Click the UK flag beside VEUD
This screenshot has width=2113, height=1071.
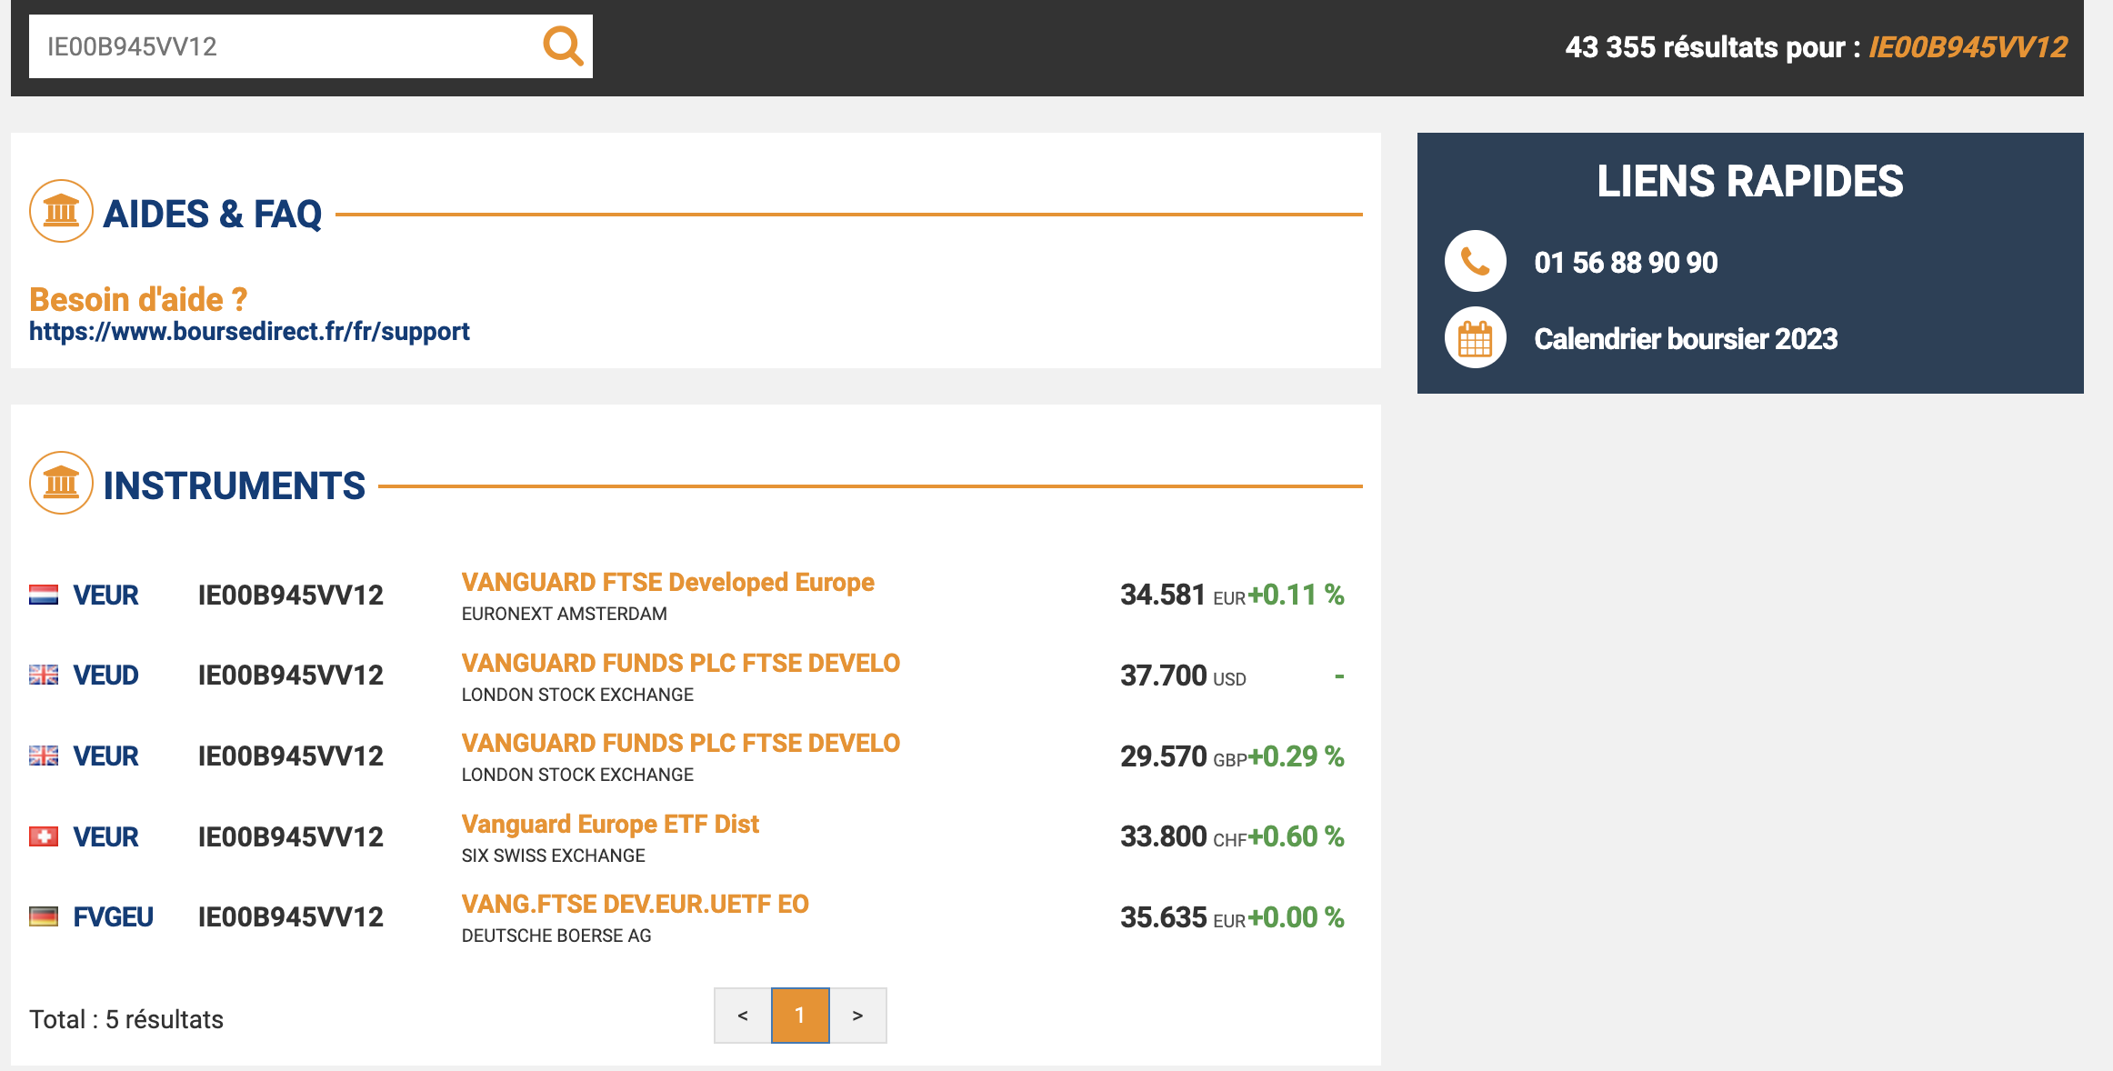44,675
